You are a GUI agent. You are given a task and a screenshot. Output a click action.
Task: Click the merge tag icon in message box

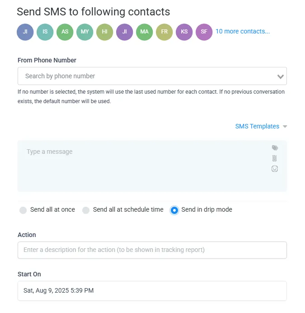pyautogui.click(x=275, y=148)
